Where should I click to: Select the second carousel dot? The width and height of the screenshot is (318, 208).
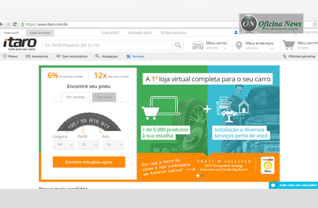pos(202,176)
